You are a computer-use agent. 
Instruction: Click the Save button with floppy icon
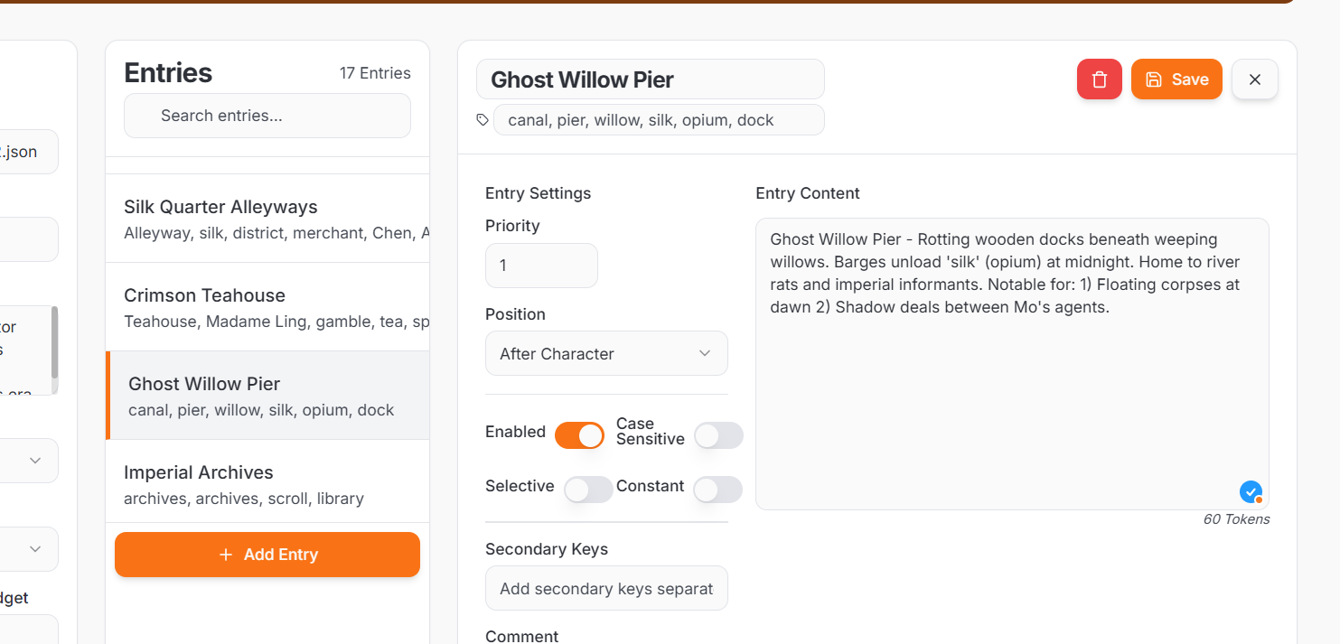(x=1176, y=79)
